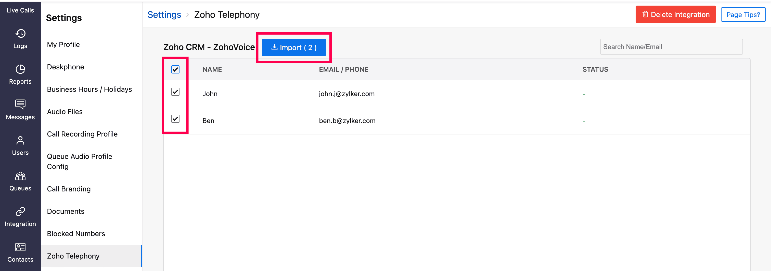Open Queue Audio Profile Config
The width and height of the screenshot is (771, 271).
pos(80,161)
